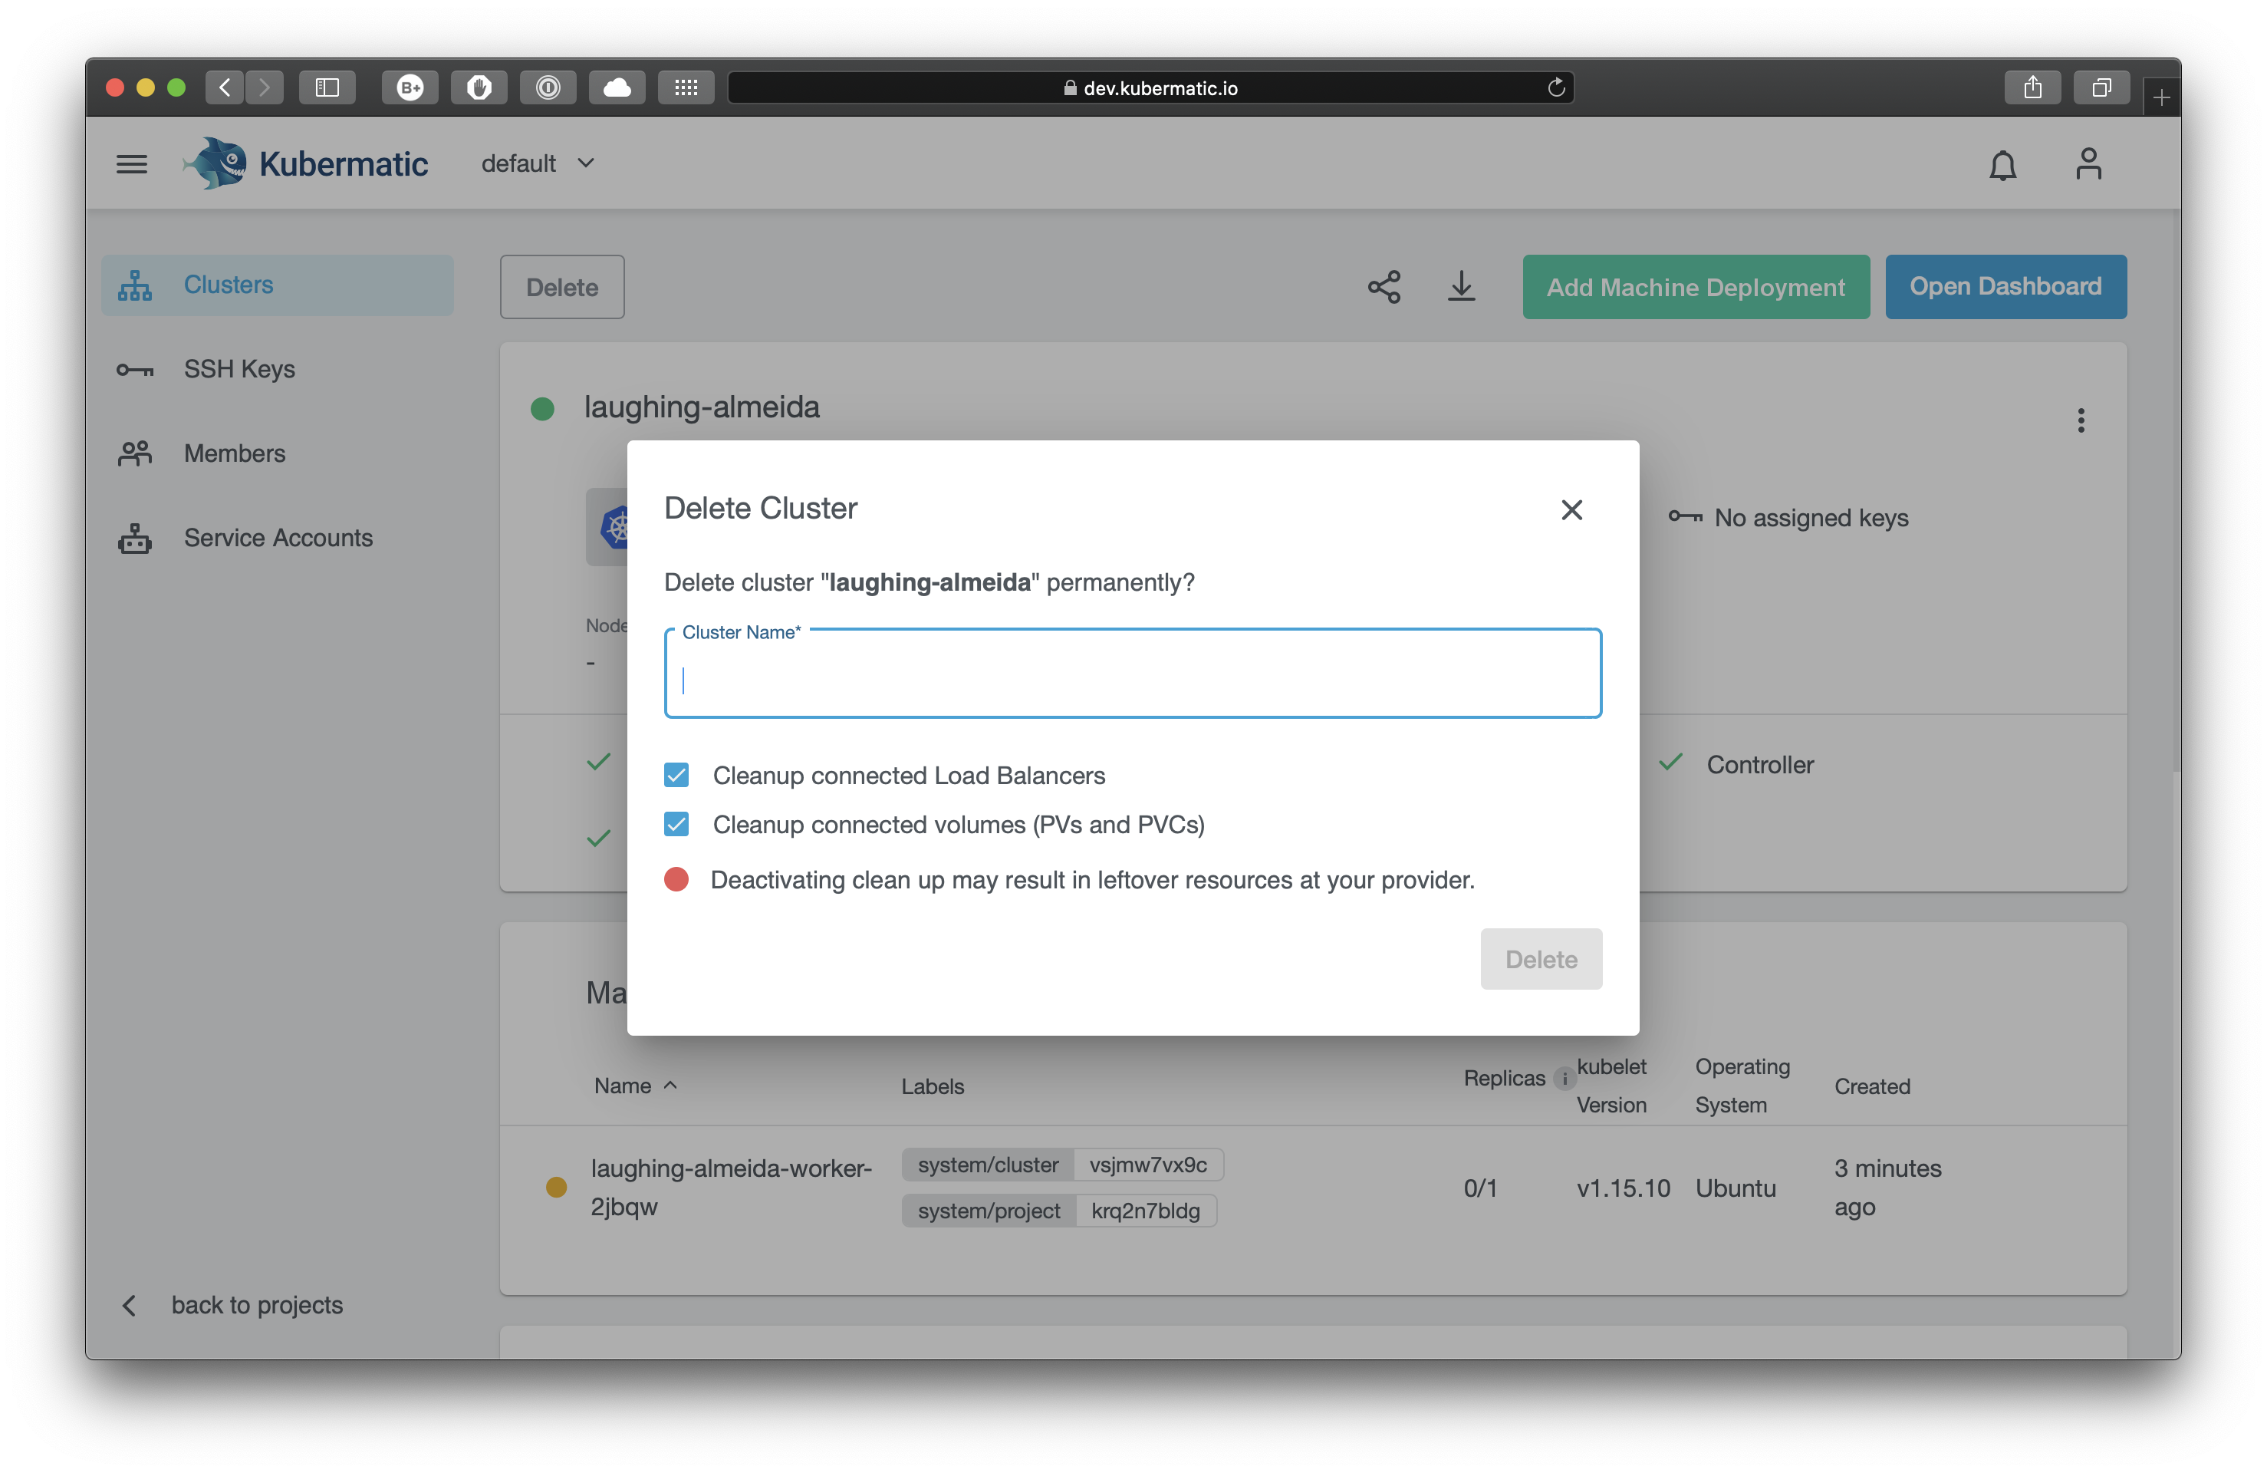Uncheck Cleanup connected volumes checkbox
Screen dimensions: 2267x1473
[676, 823]
